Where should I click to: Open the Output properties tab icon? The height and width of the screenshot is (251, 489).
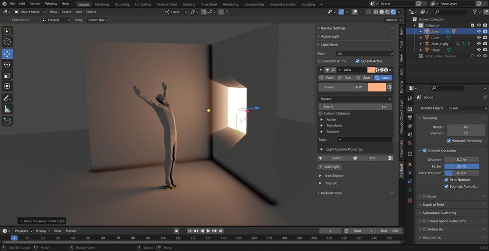click(410, 117)
